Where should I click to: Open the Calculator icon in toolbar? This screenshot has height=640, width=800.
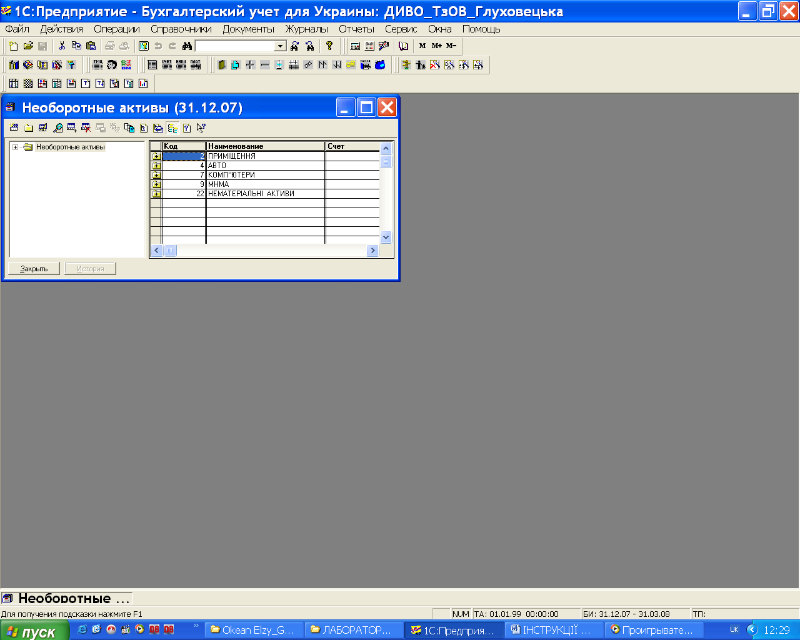(x=355, y=46)
